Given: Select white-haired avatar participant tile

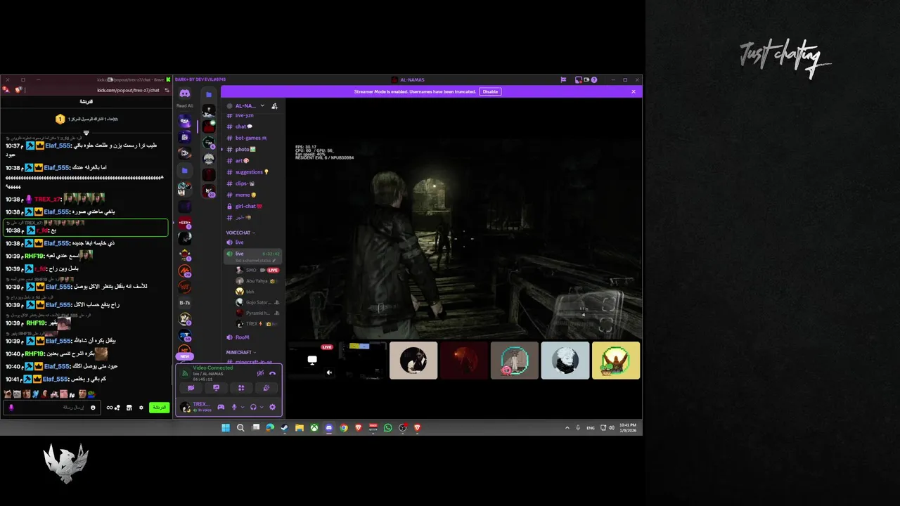Looking at the screenshot, I should click(565, 360).
